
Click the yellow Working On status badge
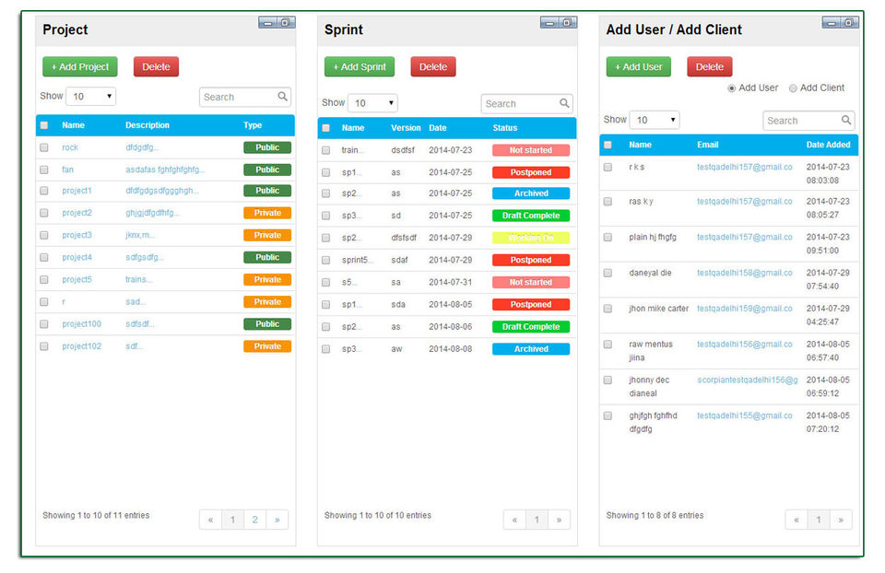(531, 238)
